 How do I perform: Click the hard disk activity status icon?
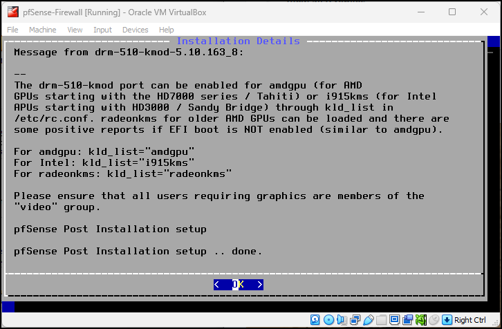315,320
